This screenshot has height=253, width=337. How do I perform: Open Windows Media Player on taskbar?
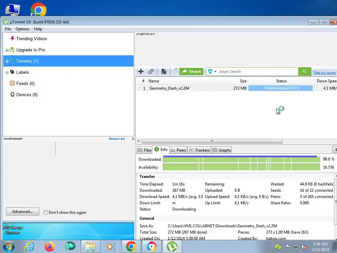111,246
